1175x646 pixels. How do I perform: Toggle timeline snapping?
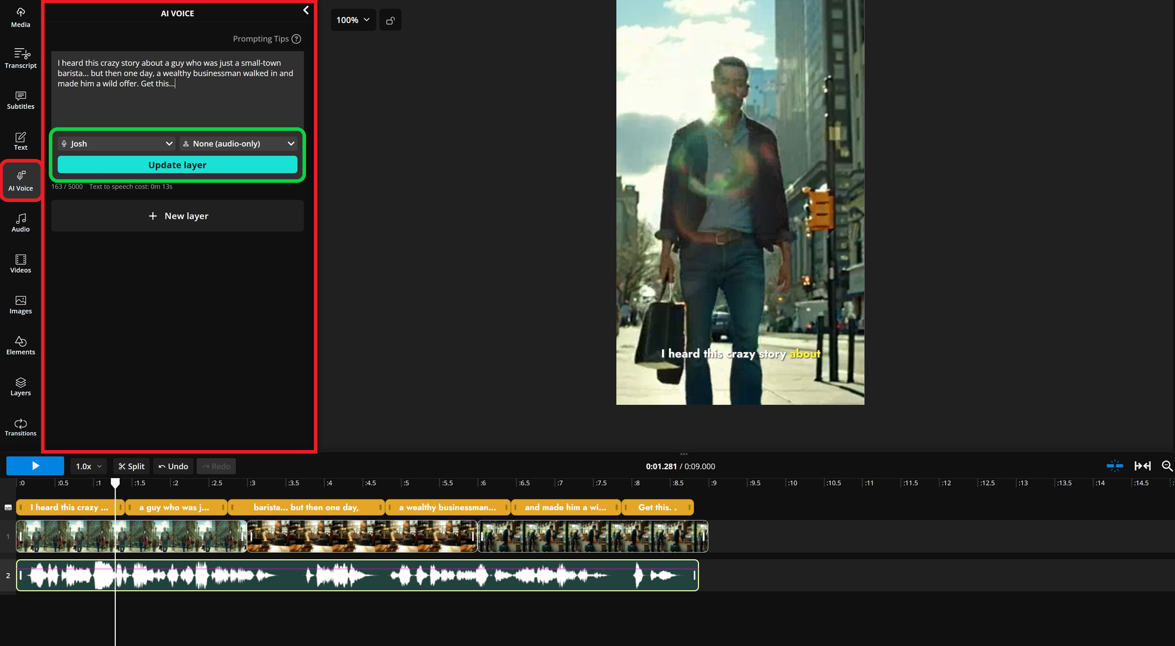(x=1114, y=466)
